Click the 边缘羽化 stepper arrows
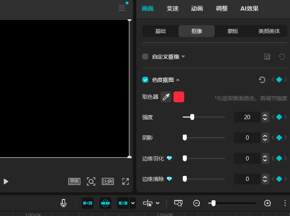 point(265,158)
